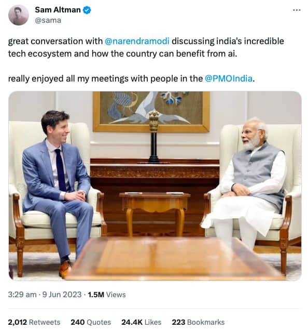The height and width of the screenshot is (331, 308).
Task: Click the 3:29 am timestamp
Action: pyautogui.click(x=22, y=295)
